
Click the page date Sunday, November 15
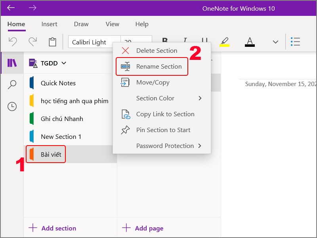[281, 84]
